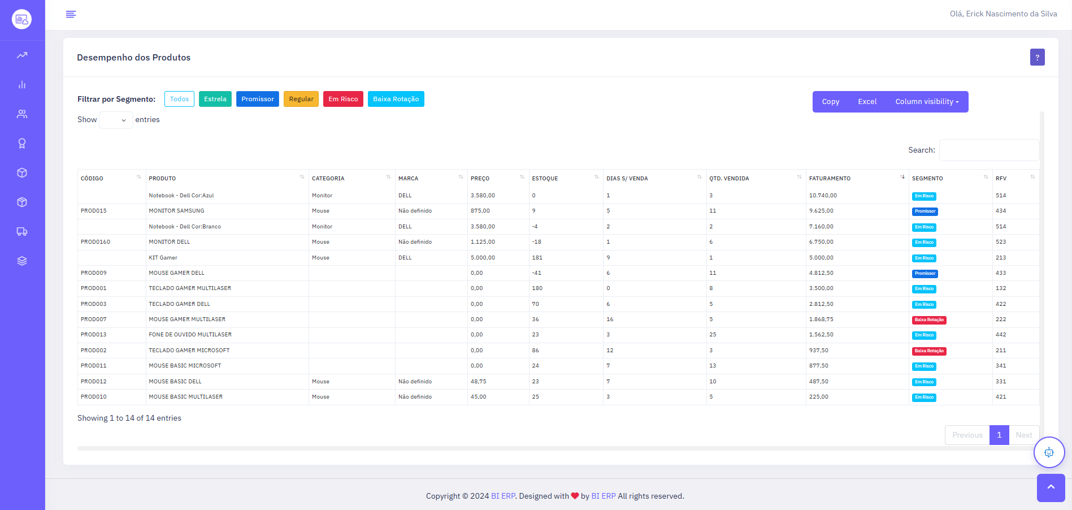This screenshot has height=510, width=1072.
Task: Expand the Column visibility dropdown
Action: (x=927, y=102)
